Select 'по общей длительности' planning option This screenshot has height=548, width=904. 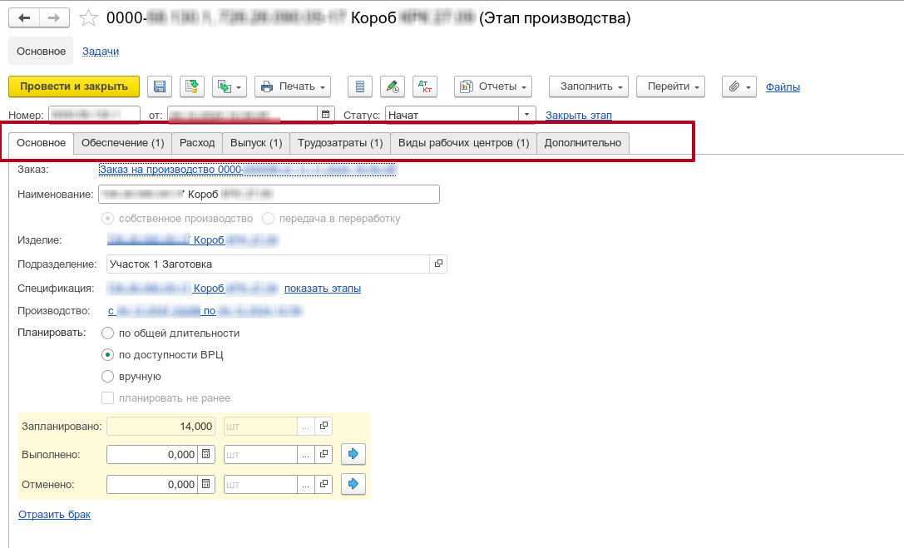click(107, 333)
